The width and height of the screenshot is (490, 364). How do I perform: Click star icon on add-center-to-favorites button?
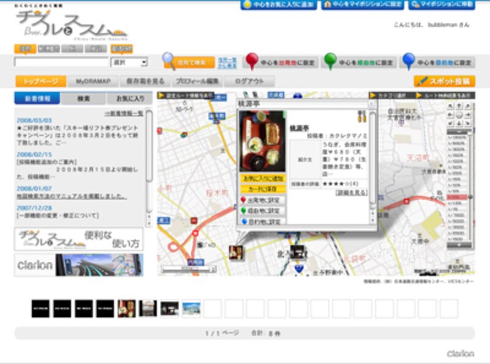tap(247, 4)
